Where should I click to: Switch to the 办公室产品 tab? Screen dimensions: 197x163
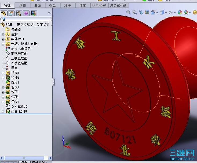118,5
